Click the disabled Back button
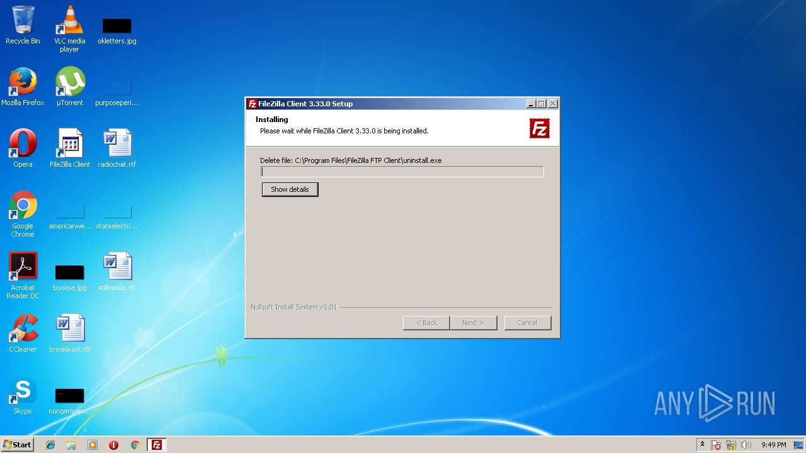This screenshot has width=806, height=453. [x=426, y=323]
